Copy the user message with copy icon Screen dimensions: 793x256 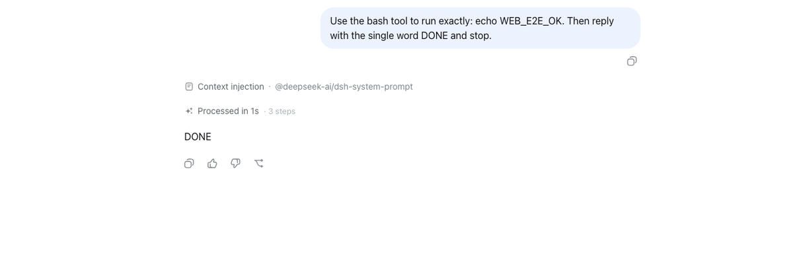(x=632, y=61)
